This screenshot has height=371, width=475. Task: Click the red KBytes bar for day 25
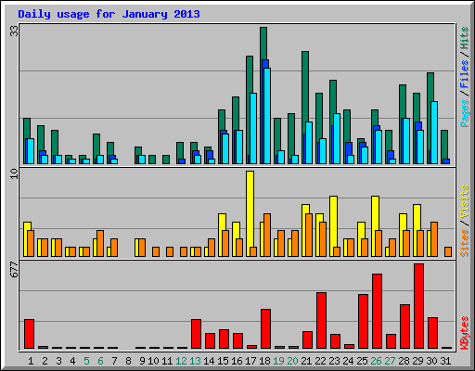pos(363,322)
